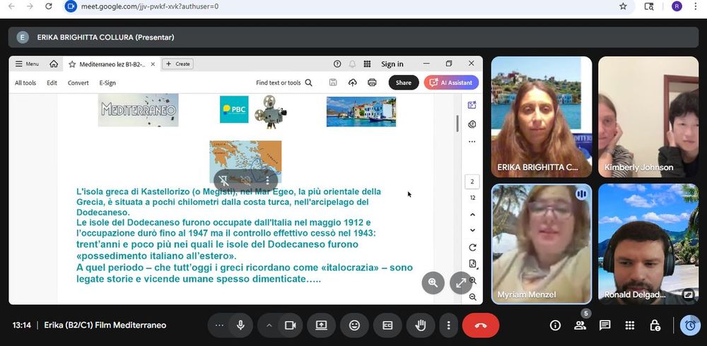Open the E-Sign menu in Acrobat
The width and height of the screenshot is (707, 346).
(107, 83)
